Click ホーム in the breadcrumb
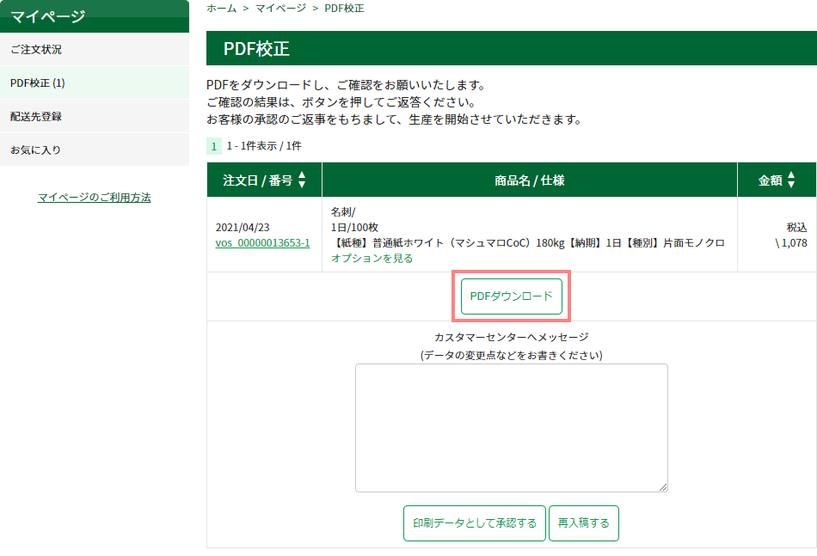Screen dimensions: 817x556 [x=221, y=8]
